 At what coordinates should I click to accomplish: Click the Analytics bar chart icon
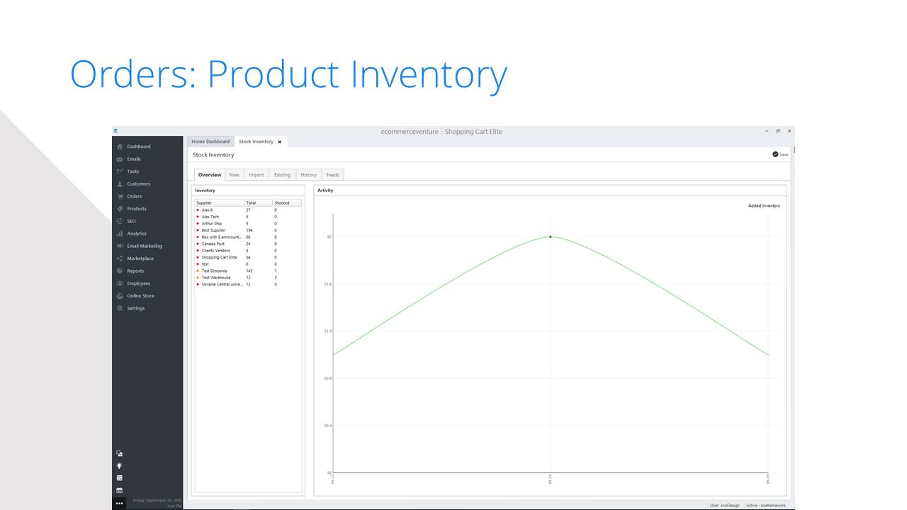120,234
